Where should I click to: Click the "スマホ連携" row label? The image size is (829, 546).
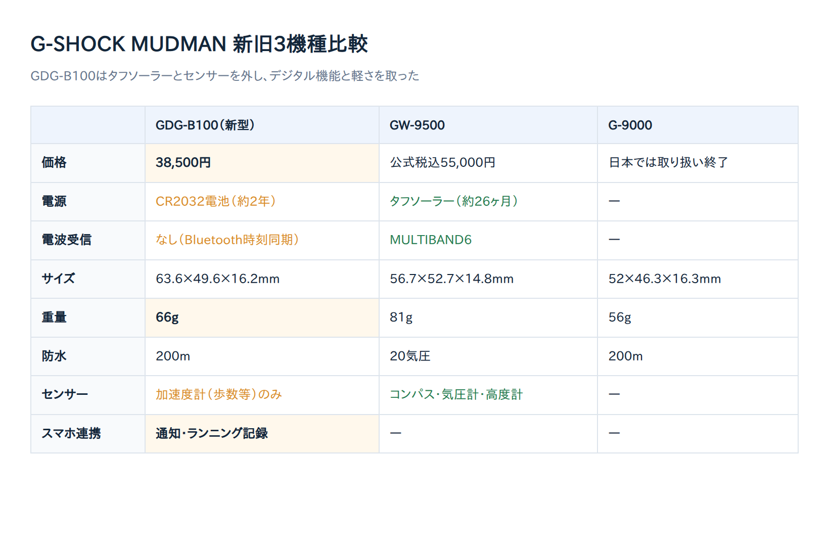pos(88,434)
